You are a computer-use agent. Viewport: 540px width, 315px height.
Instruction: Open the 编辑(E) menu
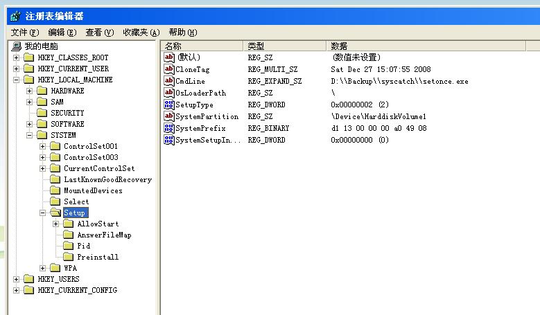[x=62, y=33]
